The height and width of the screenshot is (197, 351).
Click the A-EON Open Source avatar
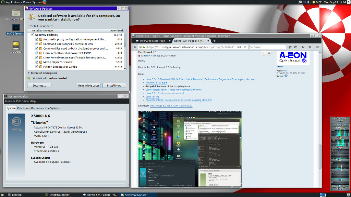click(293, 58)
